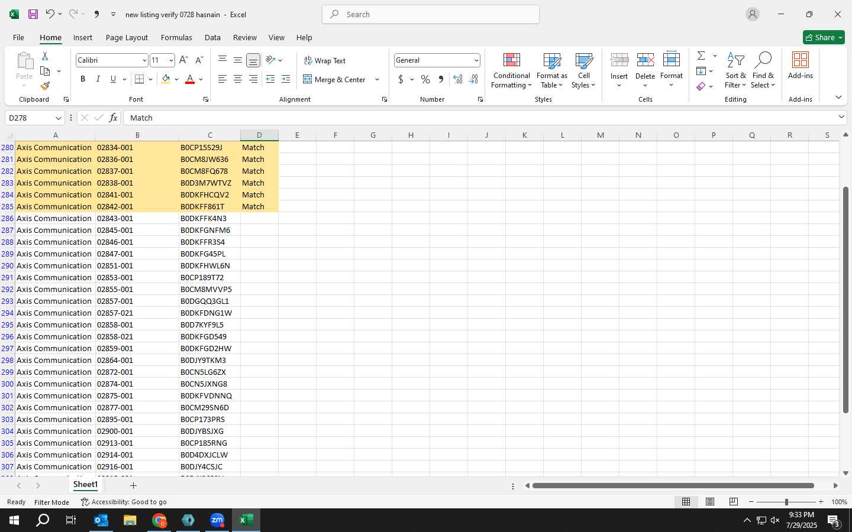This screenshot has width=852, height=532.
Task: Switch to the Review tab
Action: coord(245,37)
